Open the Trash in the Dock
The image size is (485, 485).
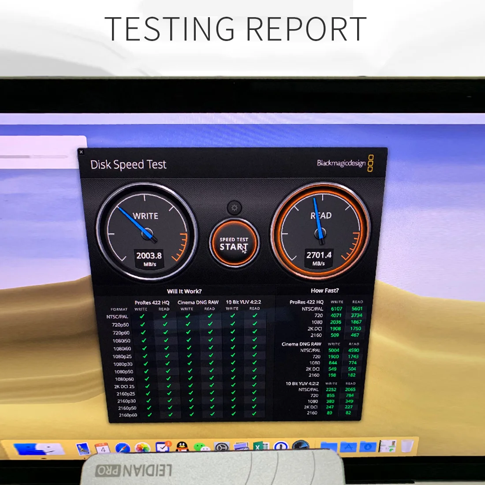(x=407, y=446)
